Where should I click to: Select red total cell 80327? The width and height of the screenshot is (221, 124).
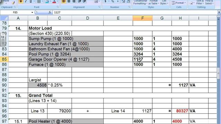click(x=180, y=111)
